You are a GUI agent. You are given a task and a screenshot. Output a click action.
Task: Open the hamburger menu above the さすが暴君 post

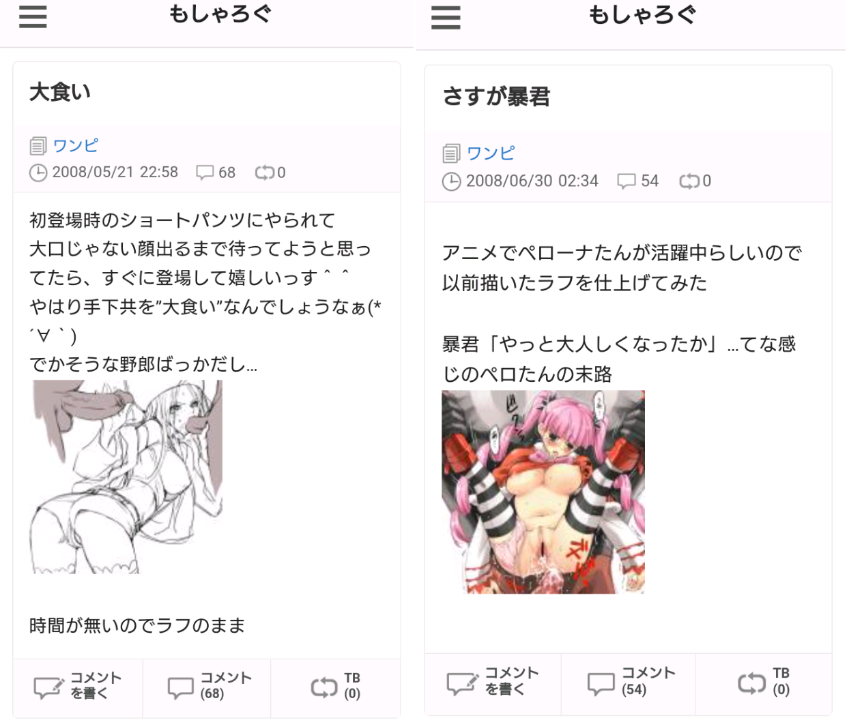tap(446, 18)
